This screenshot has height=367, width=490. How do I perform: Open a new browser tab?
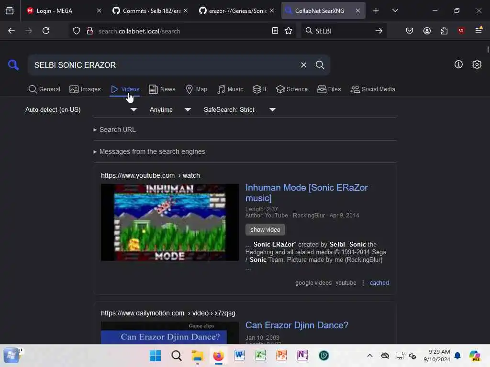coord(376,11)
